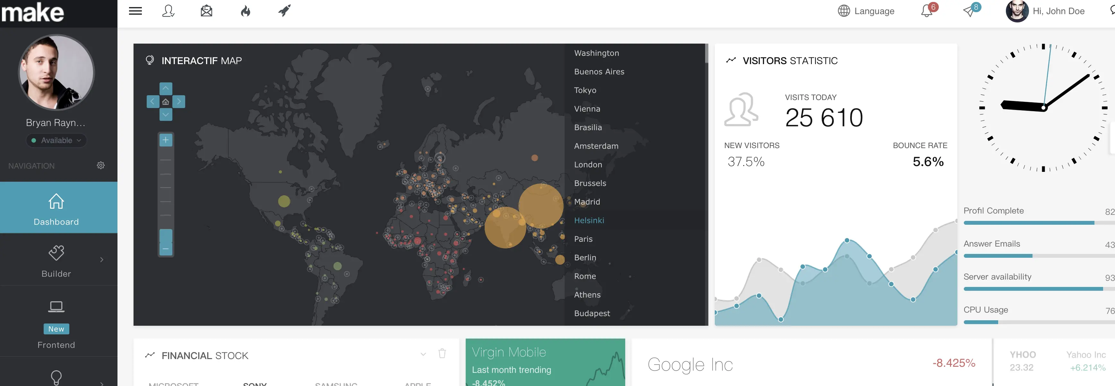Viewport: 1115px width, 386px height.
Task: Open the mail envelope icon
Action: pos(206,11)
